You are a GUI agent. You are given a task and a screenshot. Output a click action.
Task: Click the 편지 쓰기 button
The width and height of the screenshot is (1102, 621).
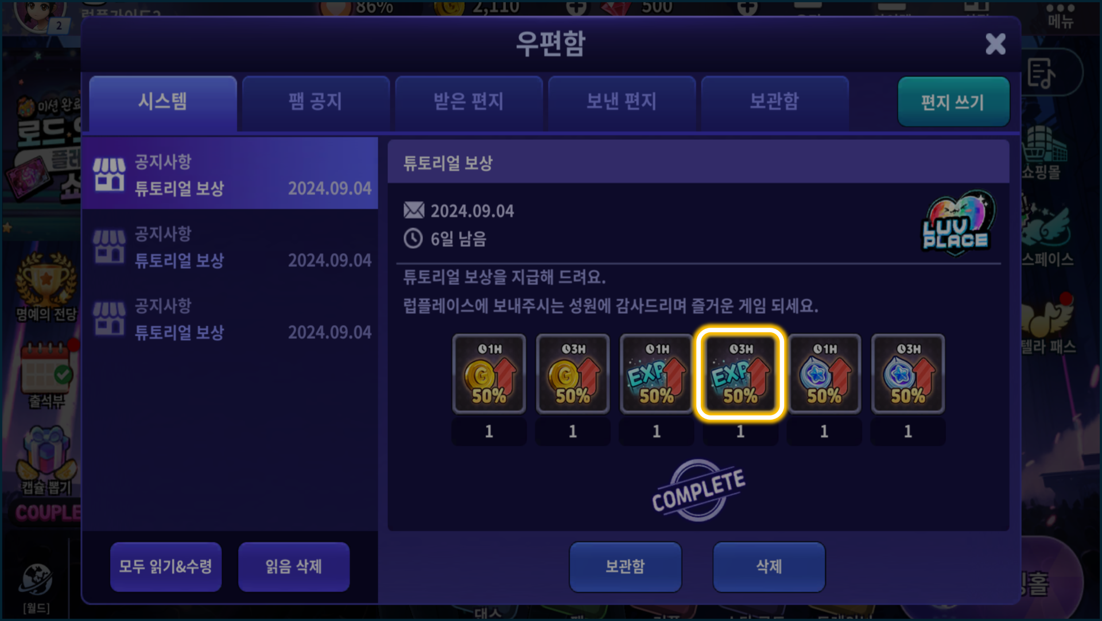tap(953, 102)
